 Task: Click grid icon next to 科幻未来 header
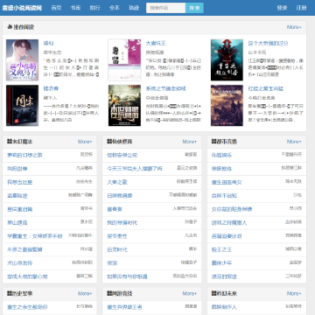[213, 293]
